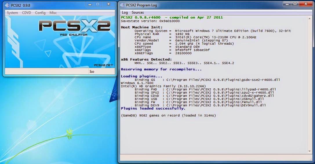This screenshot has width=315, height=164.
Task: Click the 'CPU speed = 2.094 ghz' line
Action: [x=184, y=44]
